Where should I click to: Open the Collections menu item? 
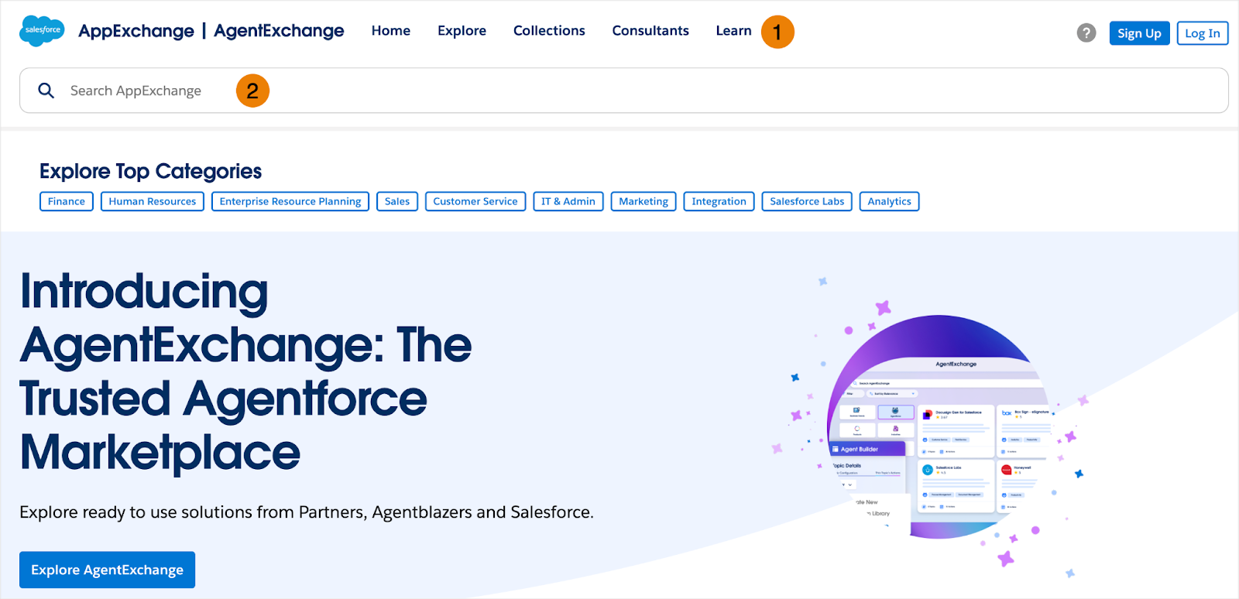549,31
